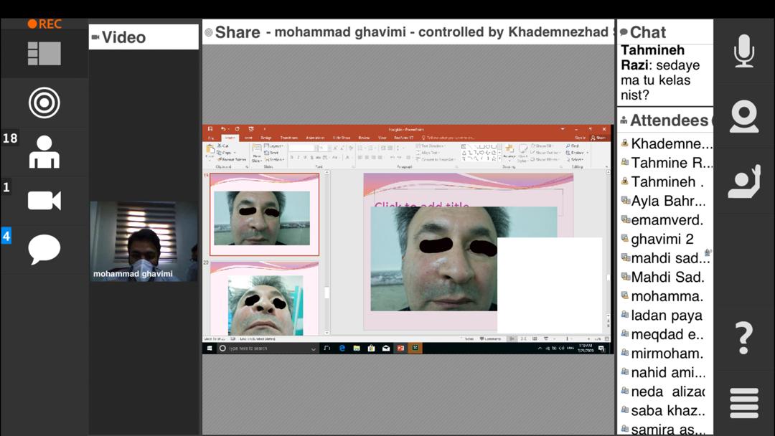This screenshot has width=775, height=436.
Task: Open the layout switcher icon under REC
Action: 44,54
